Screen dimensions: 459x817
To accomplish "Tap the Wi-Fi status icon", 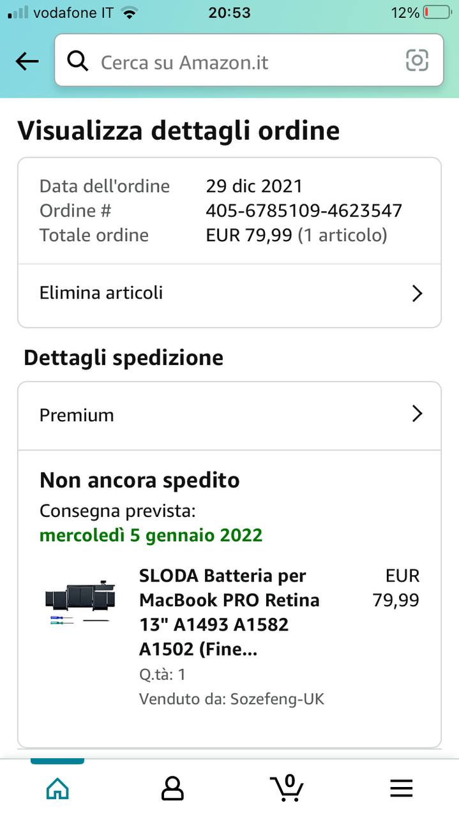I will click(x=130, y=12).
